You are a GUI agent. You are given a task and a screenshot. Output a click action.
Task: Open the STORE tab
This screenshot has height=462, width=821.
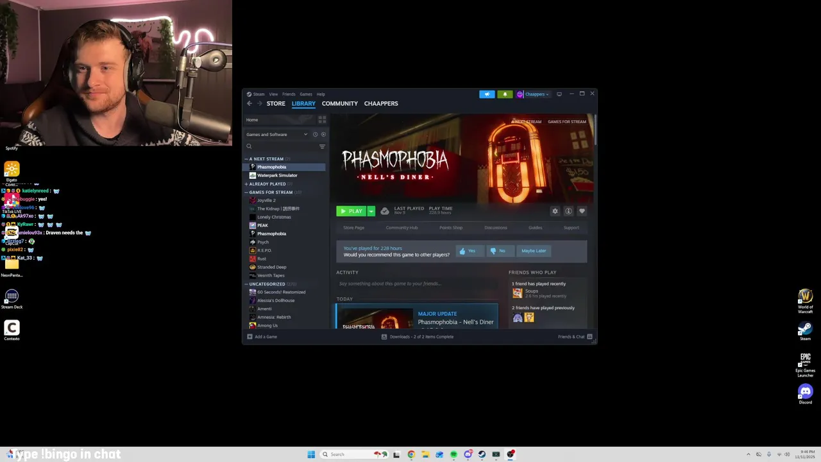click(x=276, y=103)
